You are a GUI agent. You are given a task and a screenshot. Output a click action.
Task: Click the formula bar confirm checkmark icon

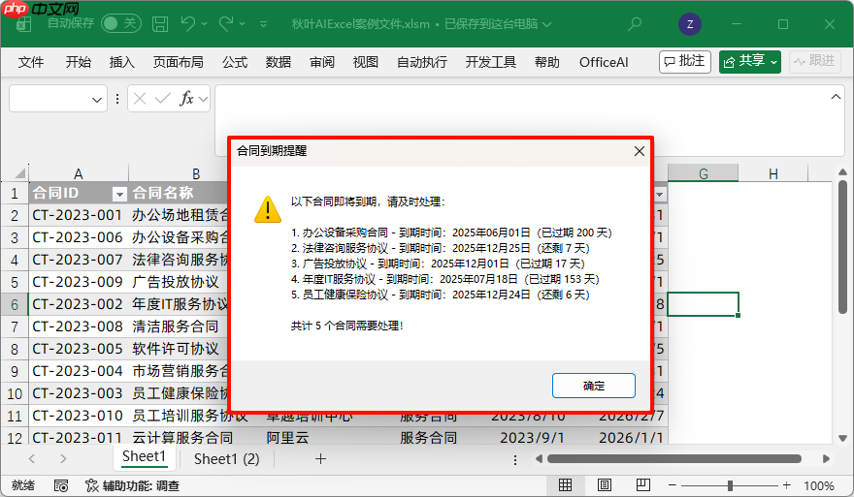click(162, 99)
